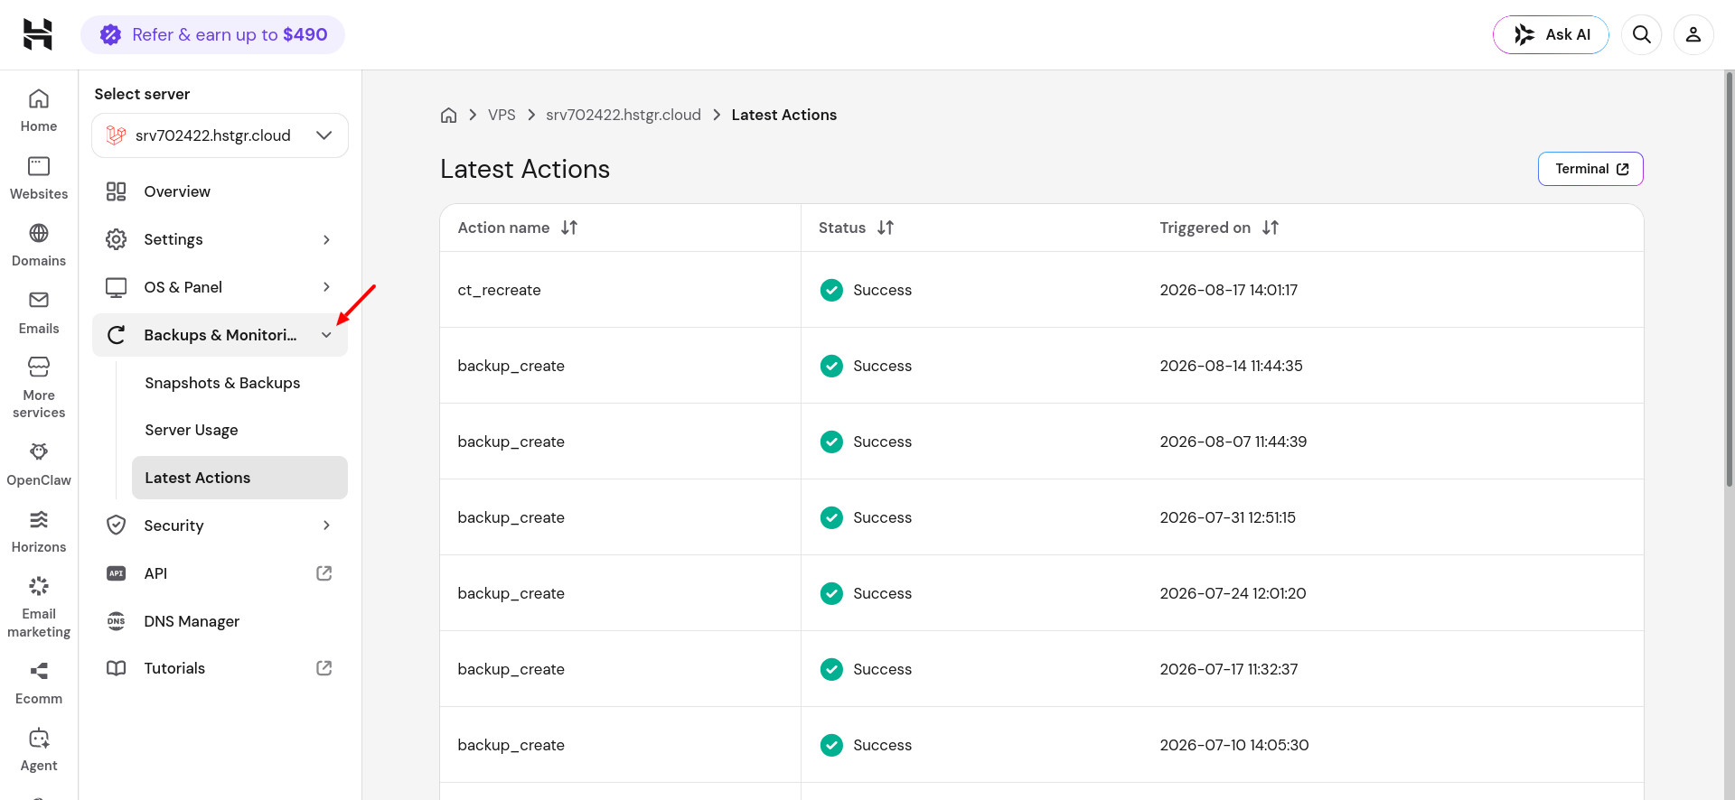The height and width of the screenshot is (800, 1735).
Task: Expand the Settings submenu chevron
Action: [326, 239]
